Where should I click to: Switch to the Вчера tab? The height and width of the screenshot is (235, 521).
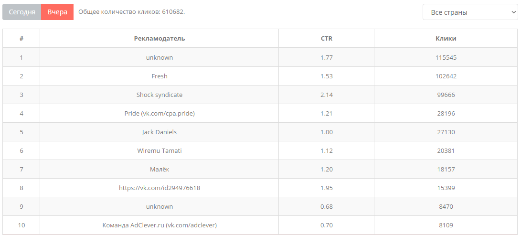57,12
